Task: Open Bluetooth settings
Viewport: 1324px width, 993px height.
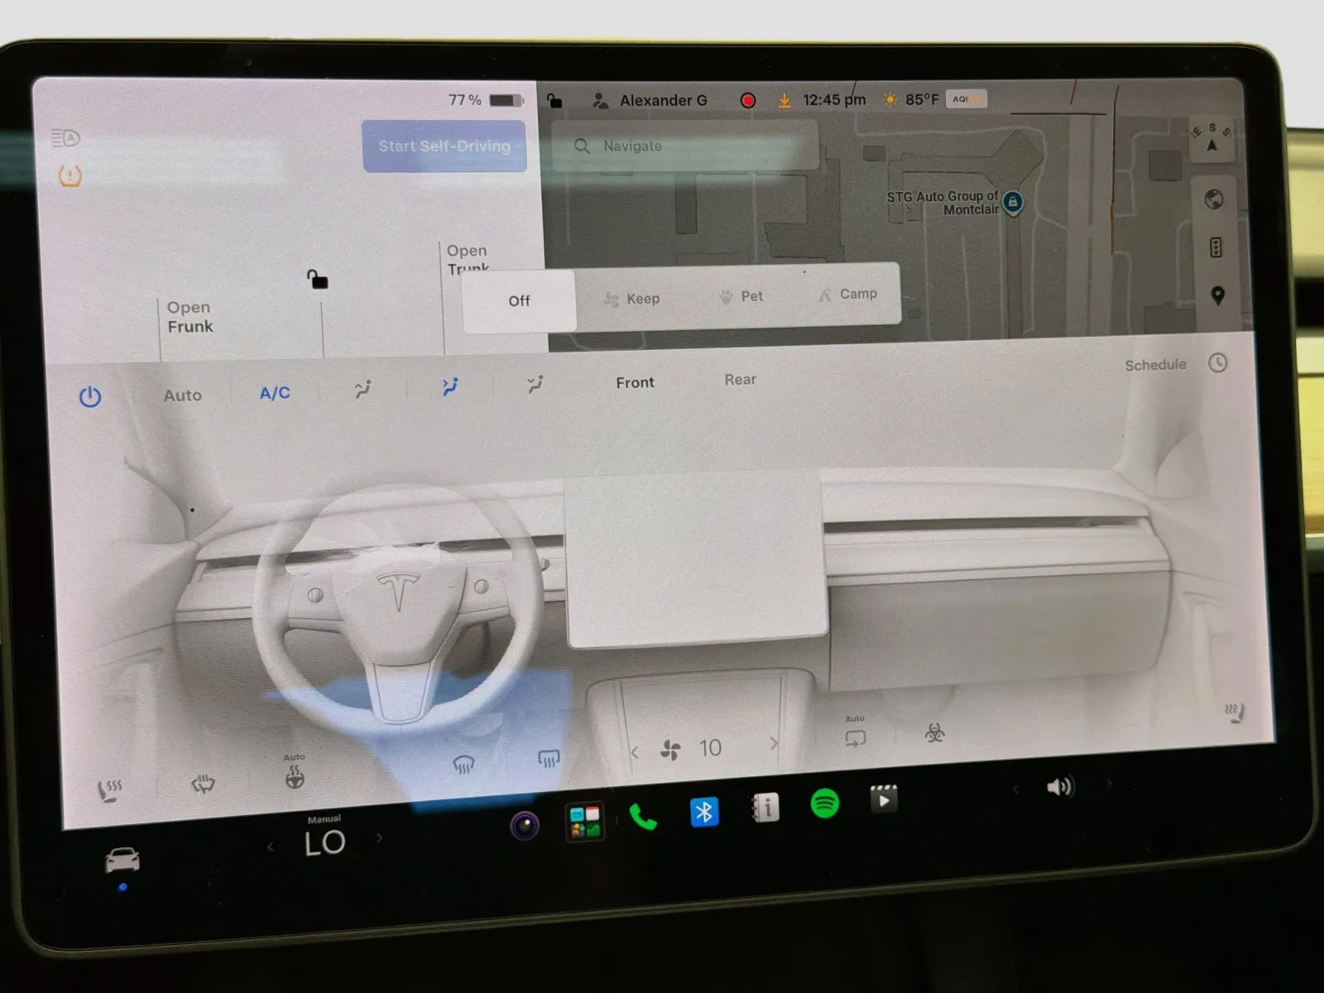Action: 704,812
